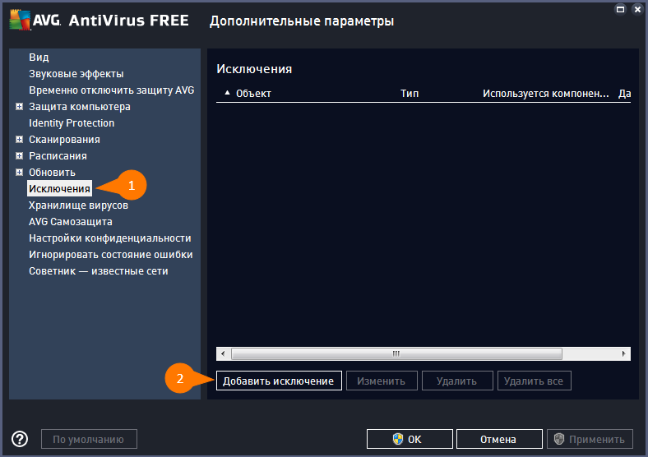648x457 pixels.
Task: Open the Расписания section
Action: point(58,156)
